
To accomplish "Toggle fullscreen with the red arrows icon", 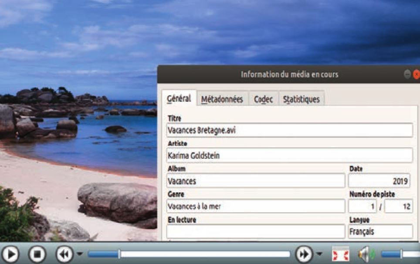I will pos(340,254).
